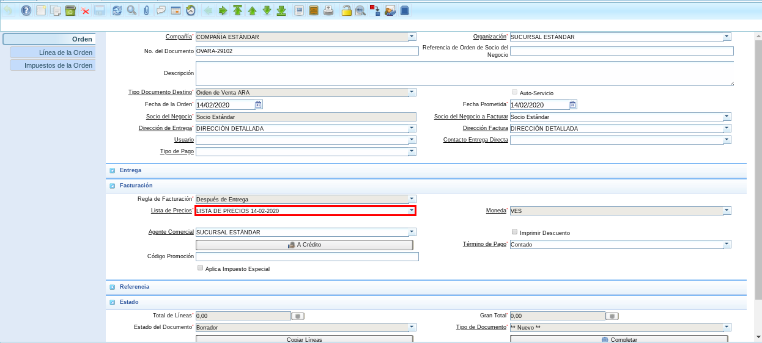Check the Aplica Impuesto Especial checkbox
The image size is (762, 343).
pos(200,268)
